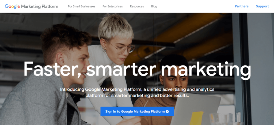Viewport: 274px width, 125px height.
Task: Expand the Resources navigation item
Action: pyautogui.click(x=137, y=6)
